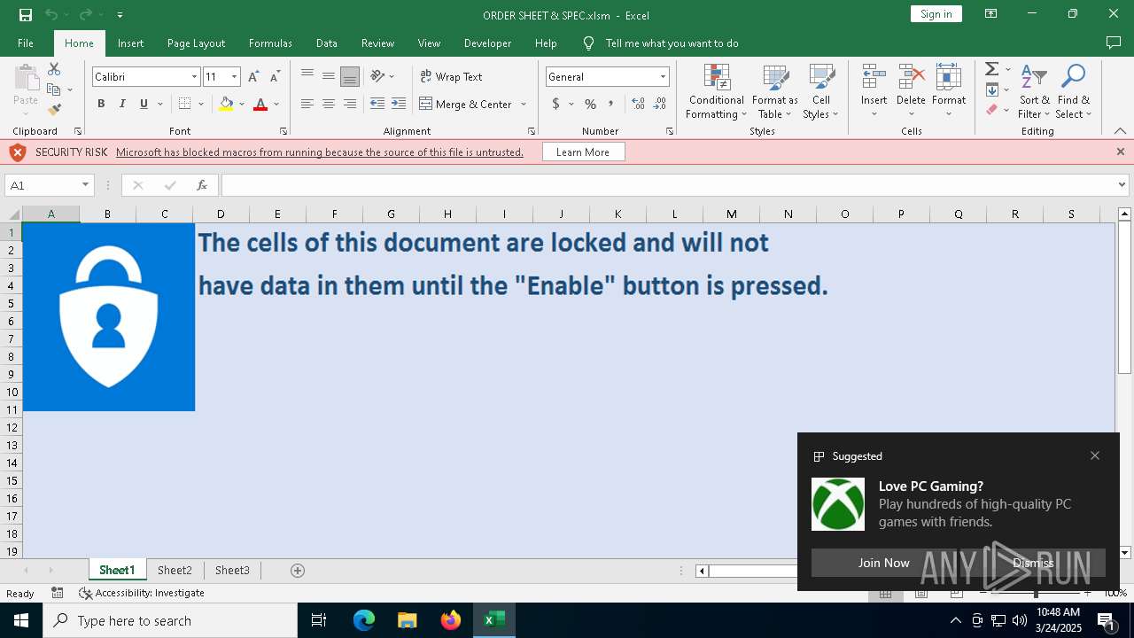
Task: Open Firefox from the taskbar
Action: [x=451, y=620]
